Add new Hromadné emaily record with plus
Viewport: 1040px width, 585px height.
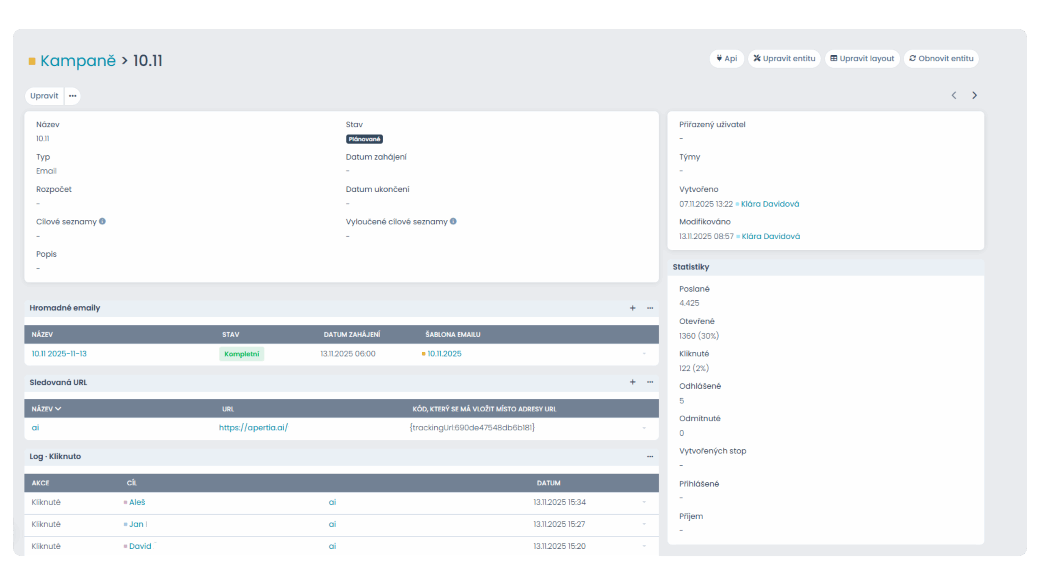[633, 308]
